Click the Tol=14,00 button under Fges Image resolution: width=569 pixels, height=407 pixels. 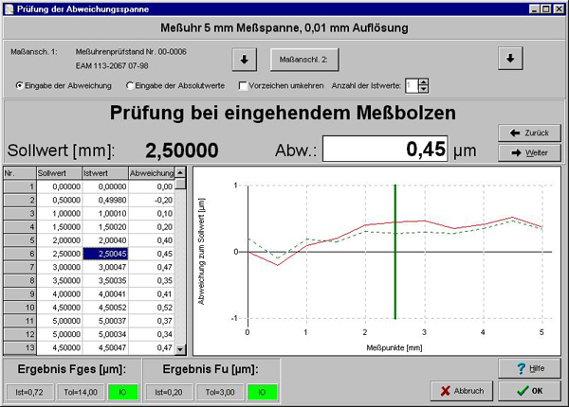pyautogui.click(x=81, y=392)
